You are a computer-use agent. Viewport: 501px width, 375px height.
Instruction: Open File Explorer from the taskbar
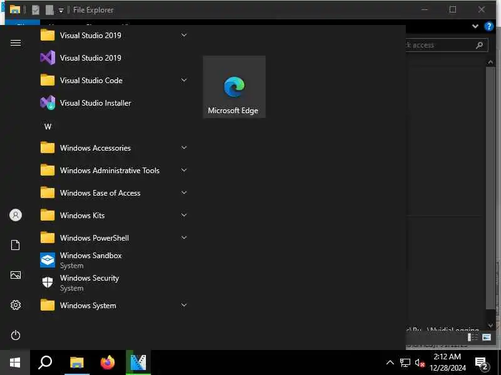pos(76,362)
